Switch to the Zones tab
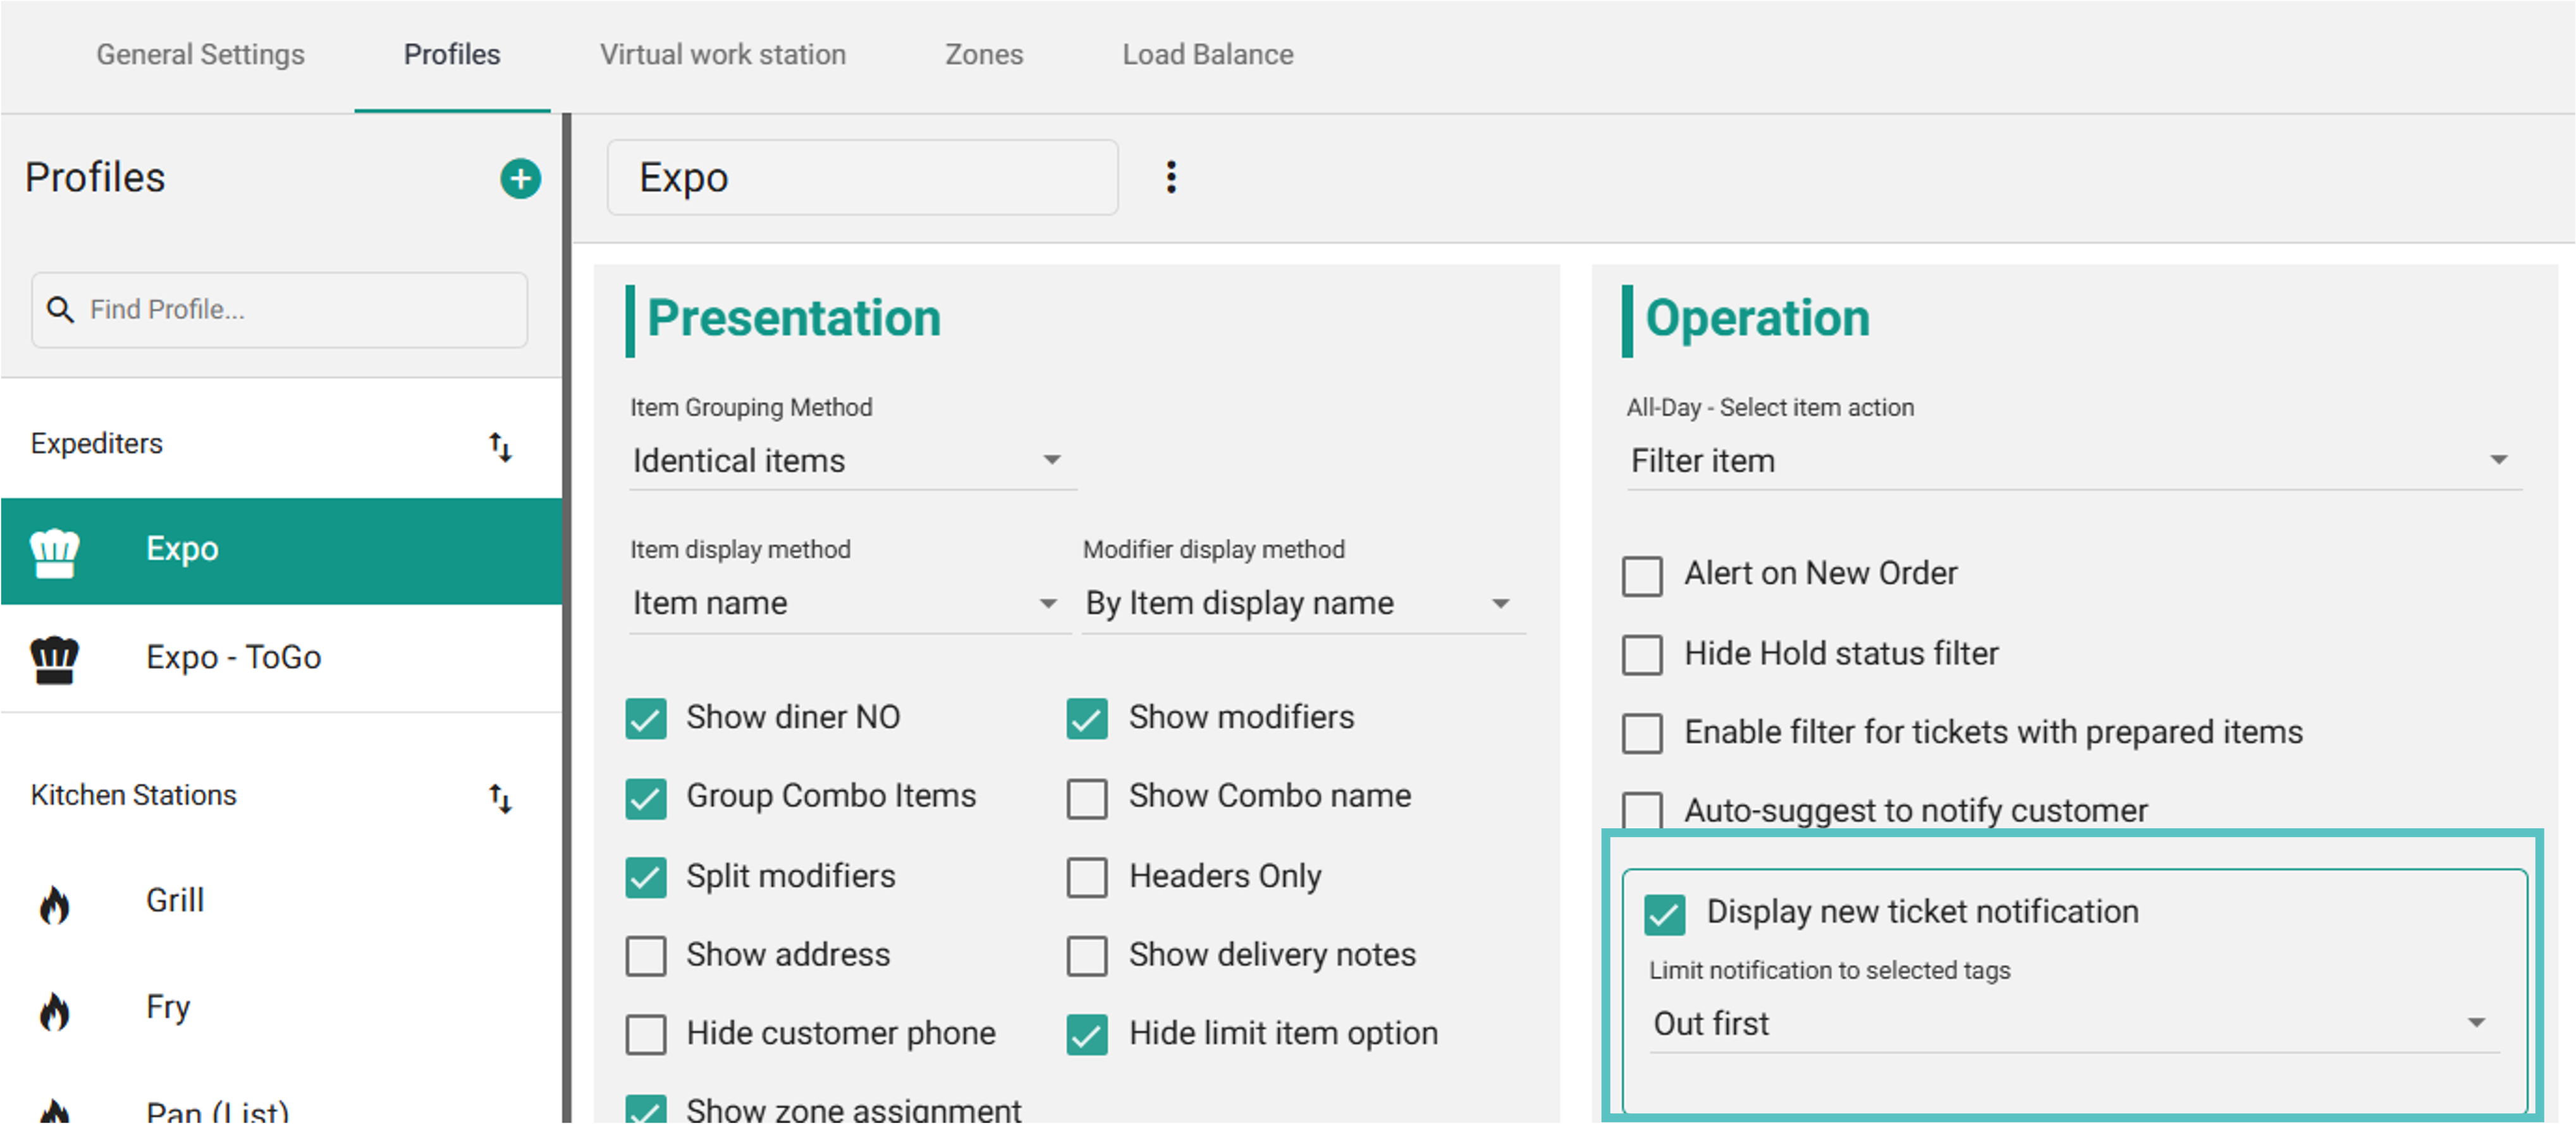 pyautogui.click(x=983, y=55)
